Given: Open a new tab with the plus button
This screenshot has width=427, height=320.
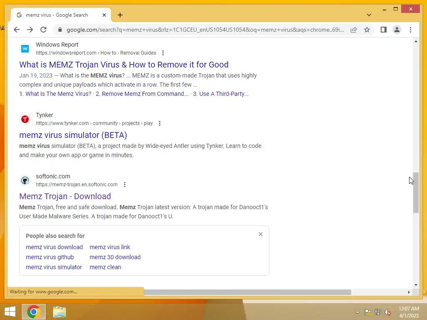Looking at the screenshot, I should 120,15.
